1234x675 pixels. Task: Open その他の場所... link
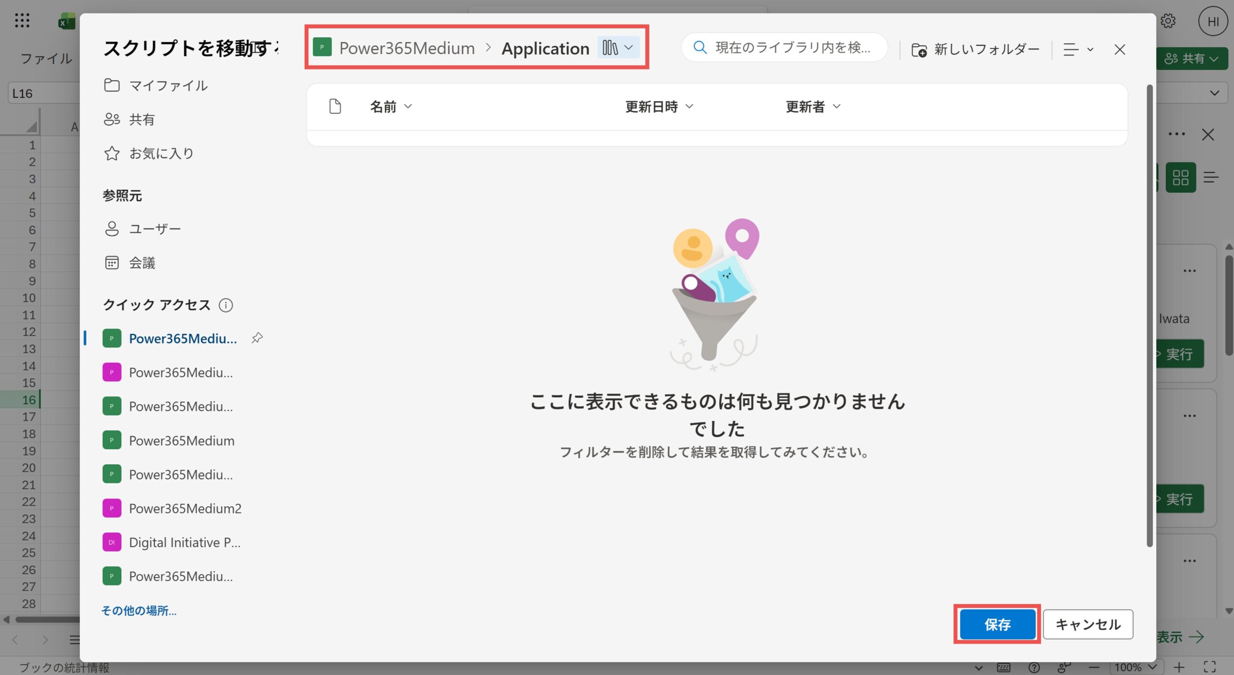click(x=138, y=610)
